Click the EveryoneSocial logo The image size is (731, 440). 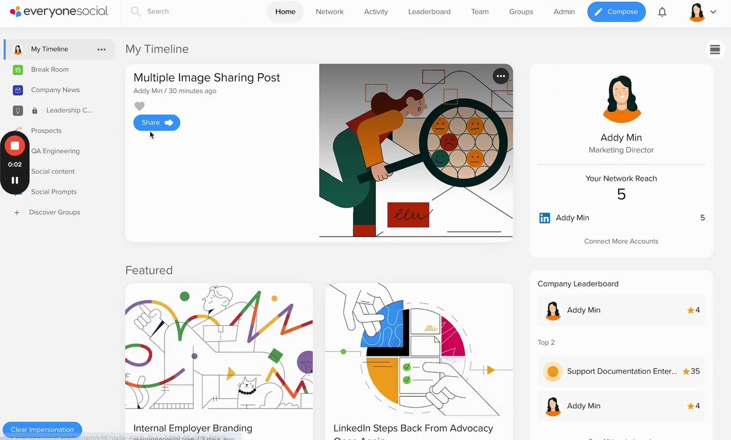pyautogui.click(x=59, y=11)
